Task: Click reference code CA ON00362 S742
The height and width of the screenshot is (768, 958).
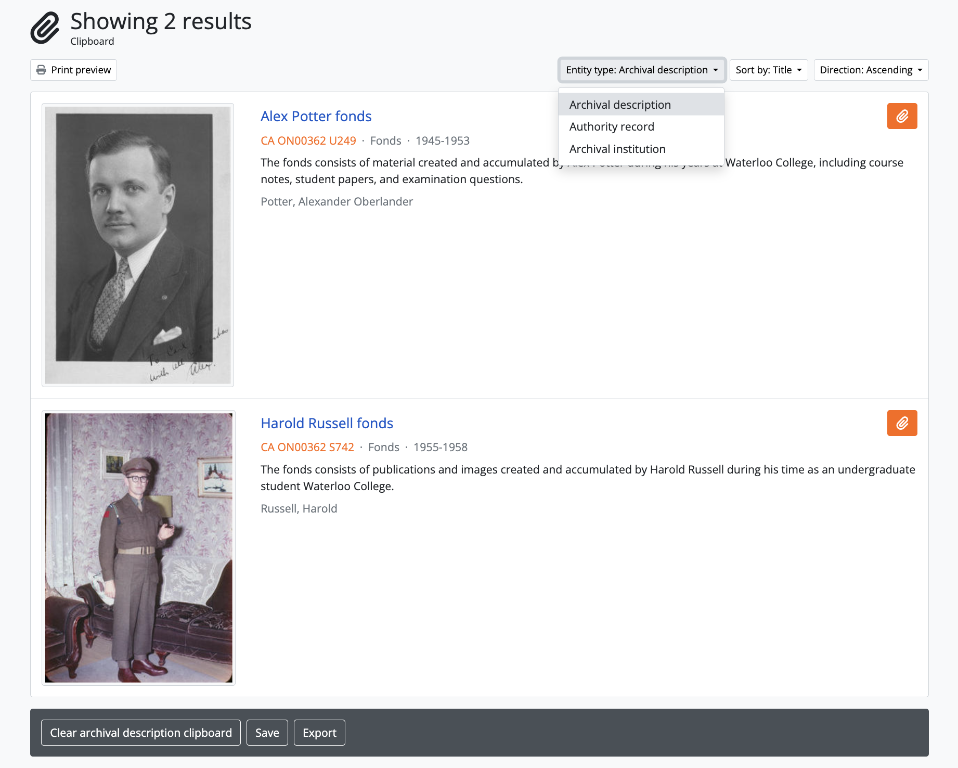Action: [x=307, y=447]
